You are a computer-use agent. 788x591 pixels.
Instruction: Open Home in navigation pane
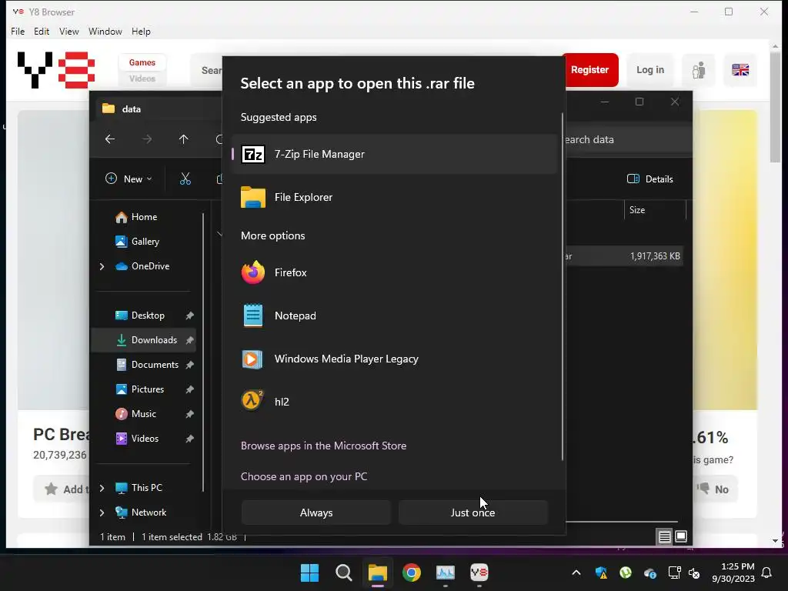pos(136,216)
